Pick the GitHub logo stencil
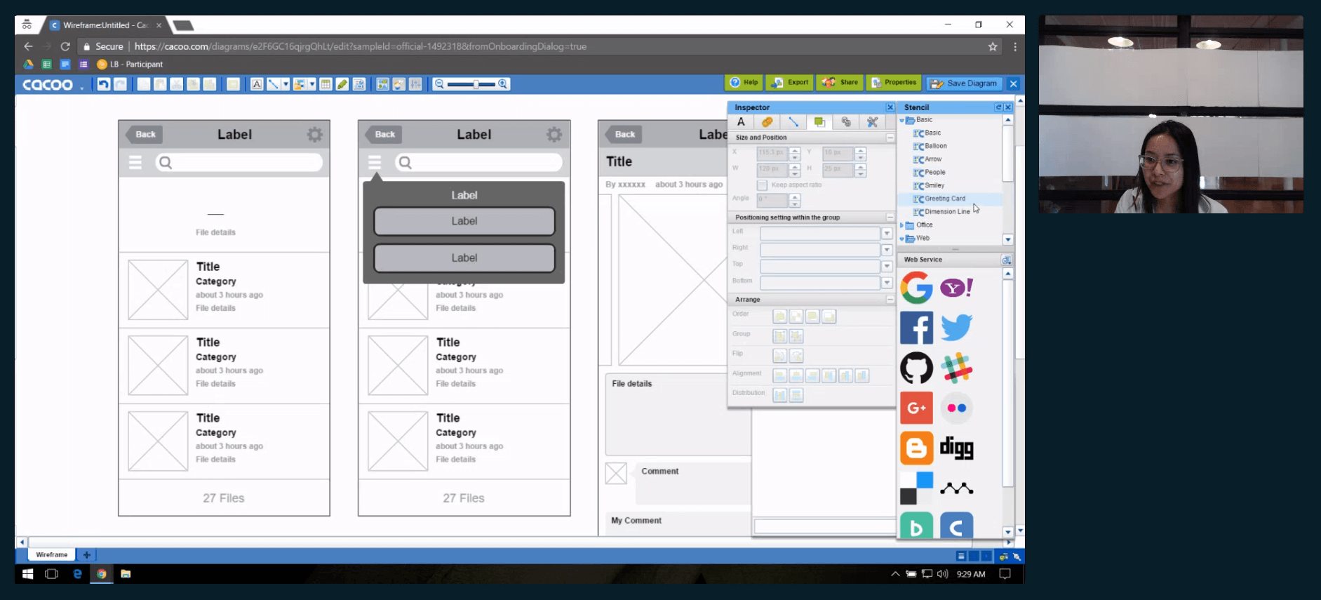This screenshot has height=600, width=1321. pos(916,368)
